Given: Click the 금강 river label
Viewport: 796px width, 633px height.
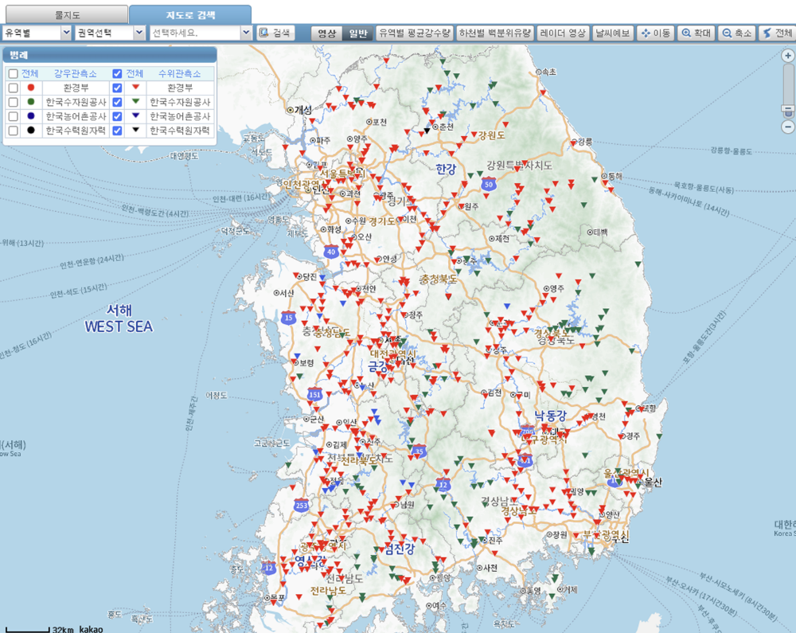Looking at the screenshot, I should click(x=378, y=366).
